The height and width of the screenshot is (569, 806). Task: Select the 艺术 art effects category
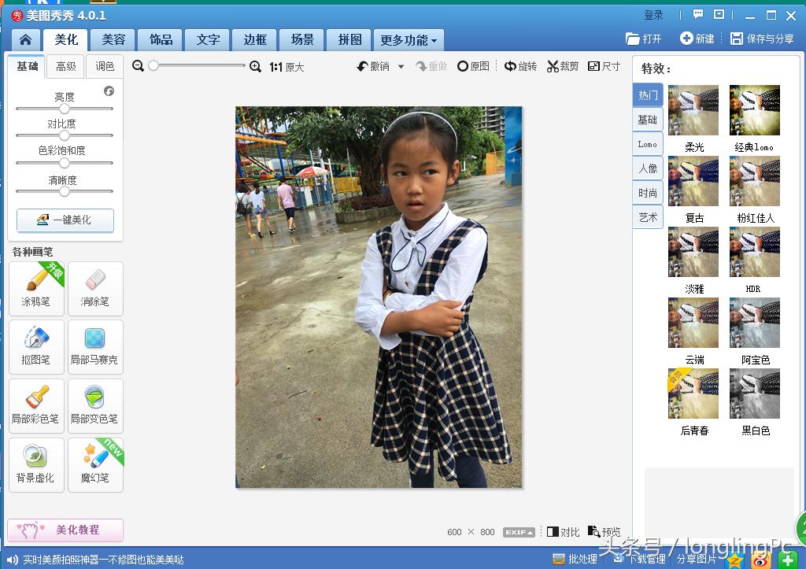[648, 217]
